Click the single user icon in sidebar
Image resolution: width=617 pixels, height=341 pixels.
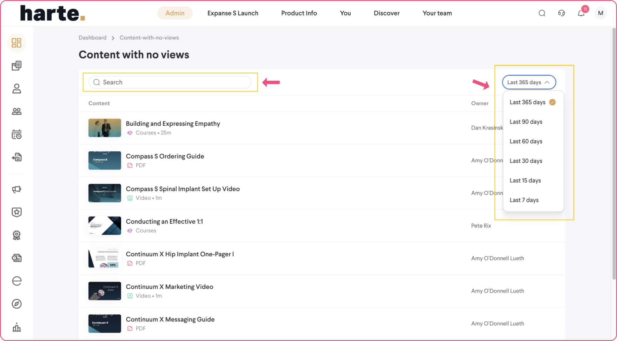click(16, 89)
